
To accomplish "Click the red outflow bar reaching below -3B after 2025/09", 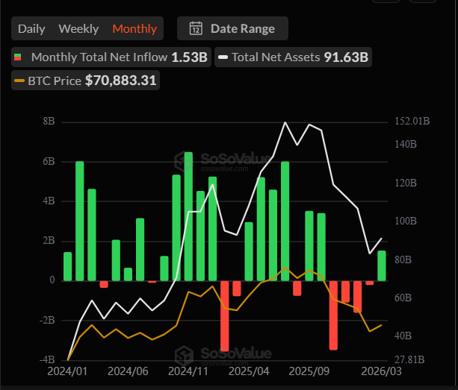I will 333,315.
